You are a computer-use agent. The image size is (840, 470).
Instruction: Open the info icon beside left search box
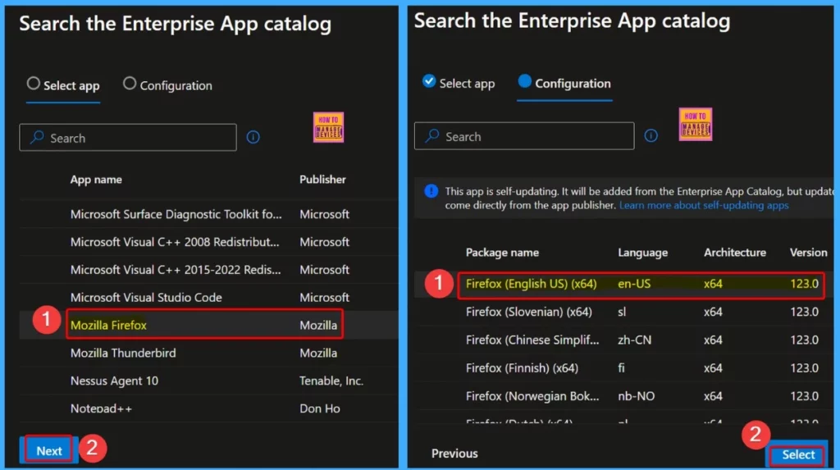point(253,137)
